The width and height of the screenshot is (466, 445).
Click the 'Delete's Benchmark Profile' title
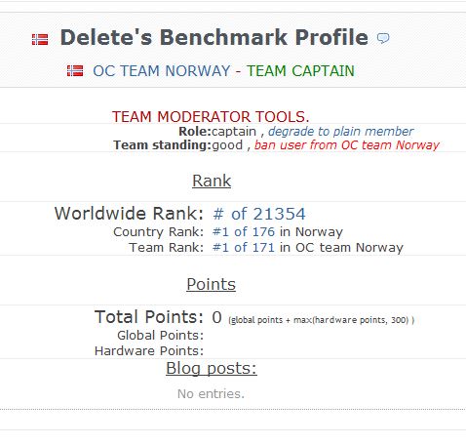(x=214, y=37)
